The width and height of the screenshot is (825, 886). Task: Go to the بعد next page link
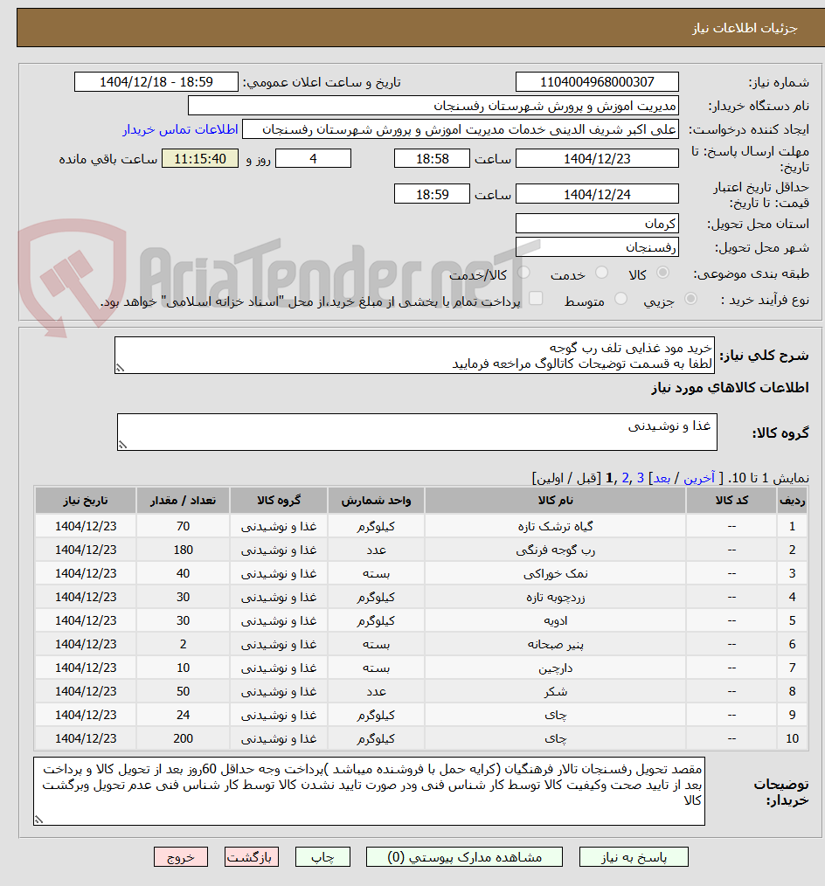coord(662,478)
